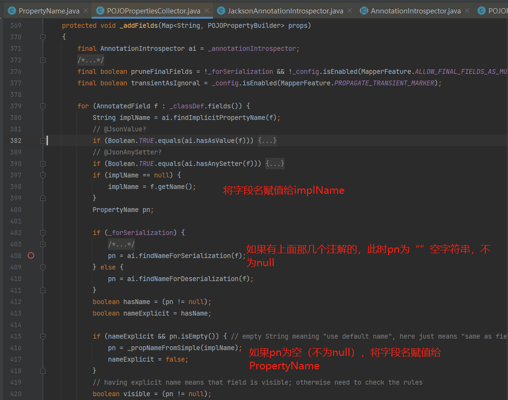
Task: Click the /*...*/ placeholder on line 403
Action: (121, 244)
